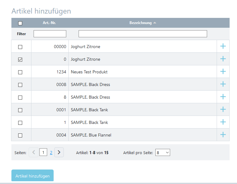Select checkbox for Neues Test Produkt
The width and height of the screenshot is (237, 184).
[x=20, y=72]
